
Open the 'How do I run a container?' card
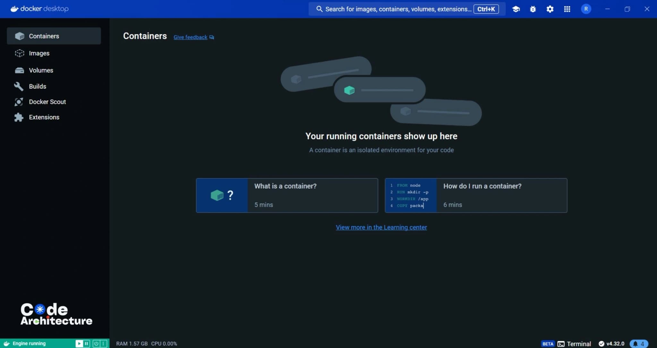coord(476,195)
